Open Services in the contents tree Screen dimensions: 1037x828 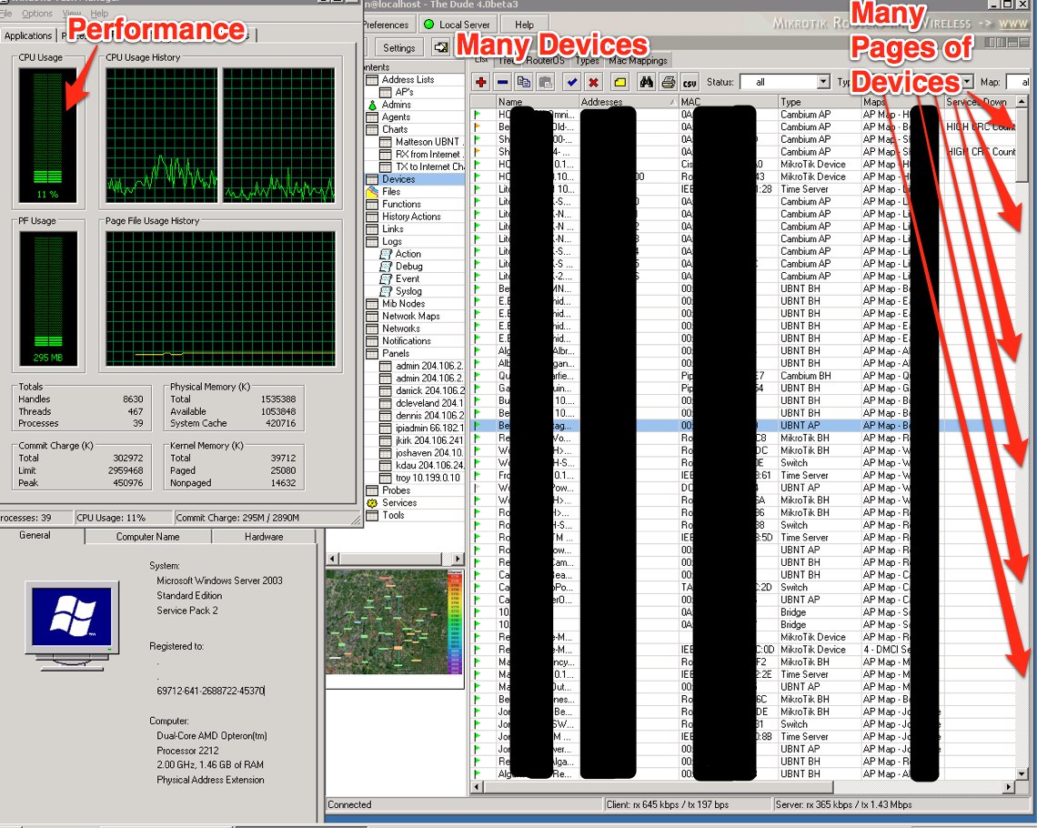click(399, 502)
